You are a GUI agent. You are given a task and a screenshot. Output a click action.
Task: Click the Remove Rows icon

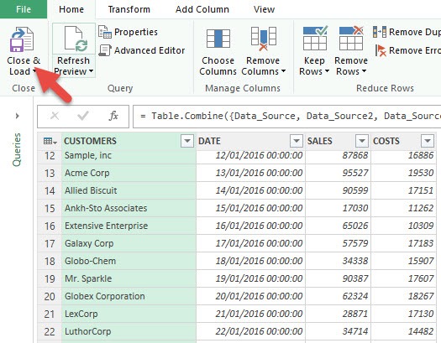click(351, 39)
